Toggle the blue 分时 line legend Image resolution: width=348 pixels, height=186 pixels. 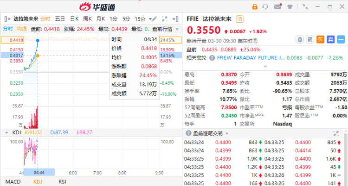tap(8, 29)
